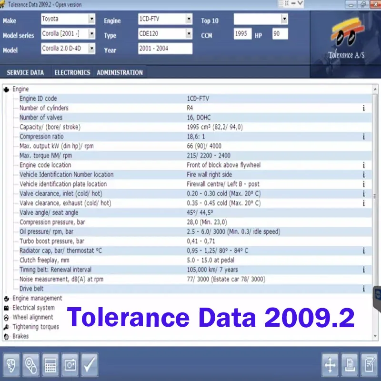The height and width of the screenshot is (381, 381).
Task: Click the title bar chevron down icon
Action: coord(301,3)
